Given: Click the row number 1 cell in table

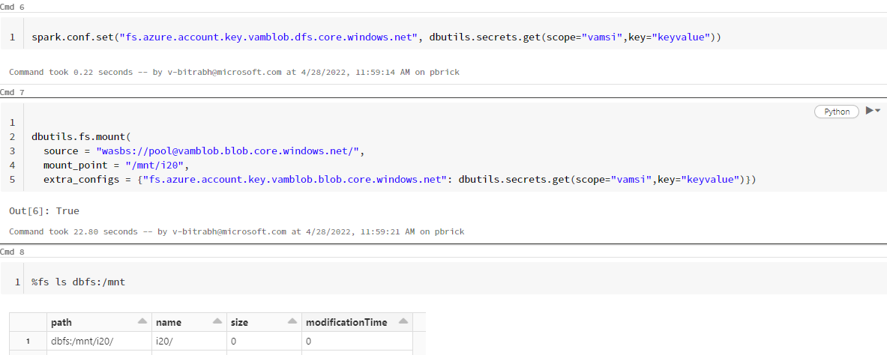Looking at the screenshot, I should 28,342.
